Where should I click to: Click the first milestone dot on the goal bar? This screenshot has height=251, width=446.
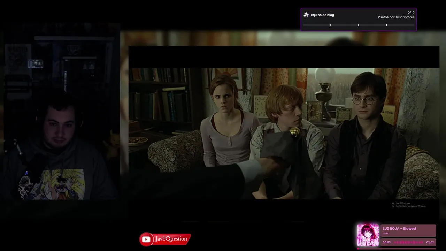331,25
